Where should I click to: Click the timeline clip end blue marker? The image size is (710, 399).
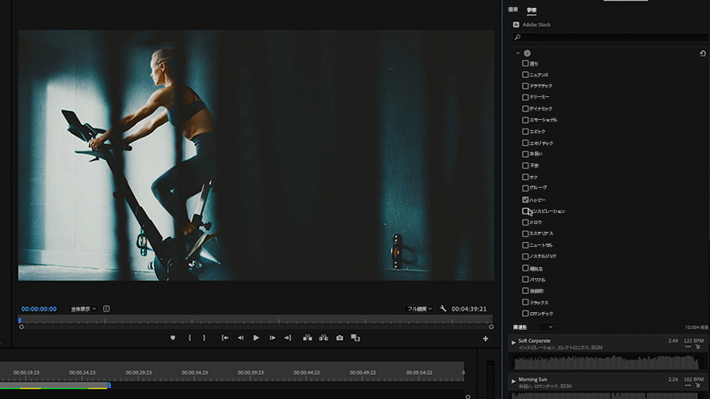(x=109, y=386)
